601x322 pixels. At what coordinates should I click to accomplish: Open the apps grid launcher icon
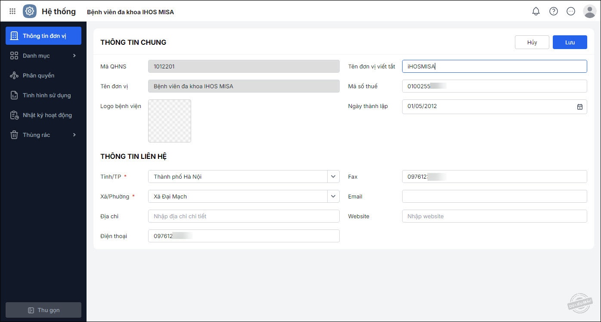[x=12, y=11]
